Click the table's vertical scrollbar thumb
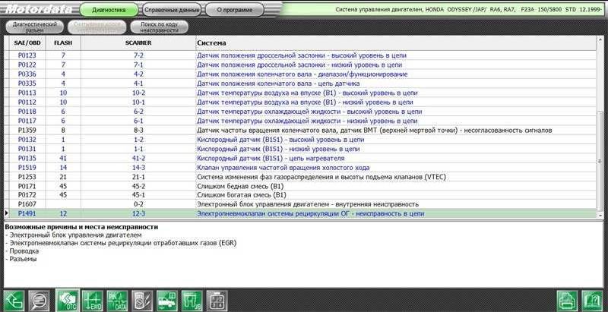The height and width of the screenshot is (312, 608). (x=600, y=162)
